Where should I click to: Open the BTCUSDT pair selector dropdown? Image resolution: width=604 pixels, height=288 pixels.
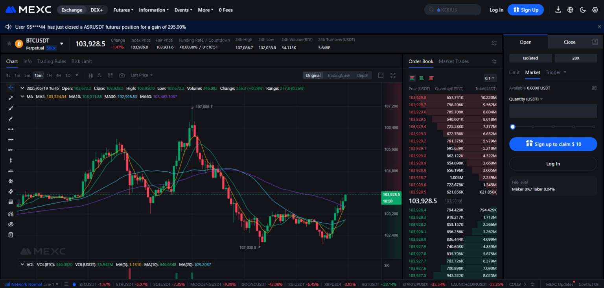tap(62, 44)
